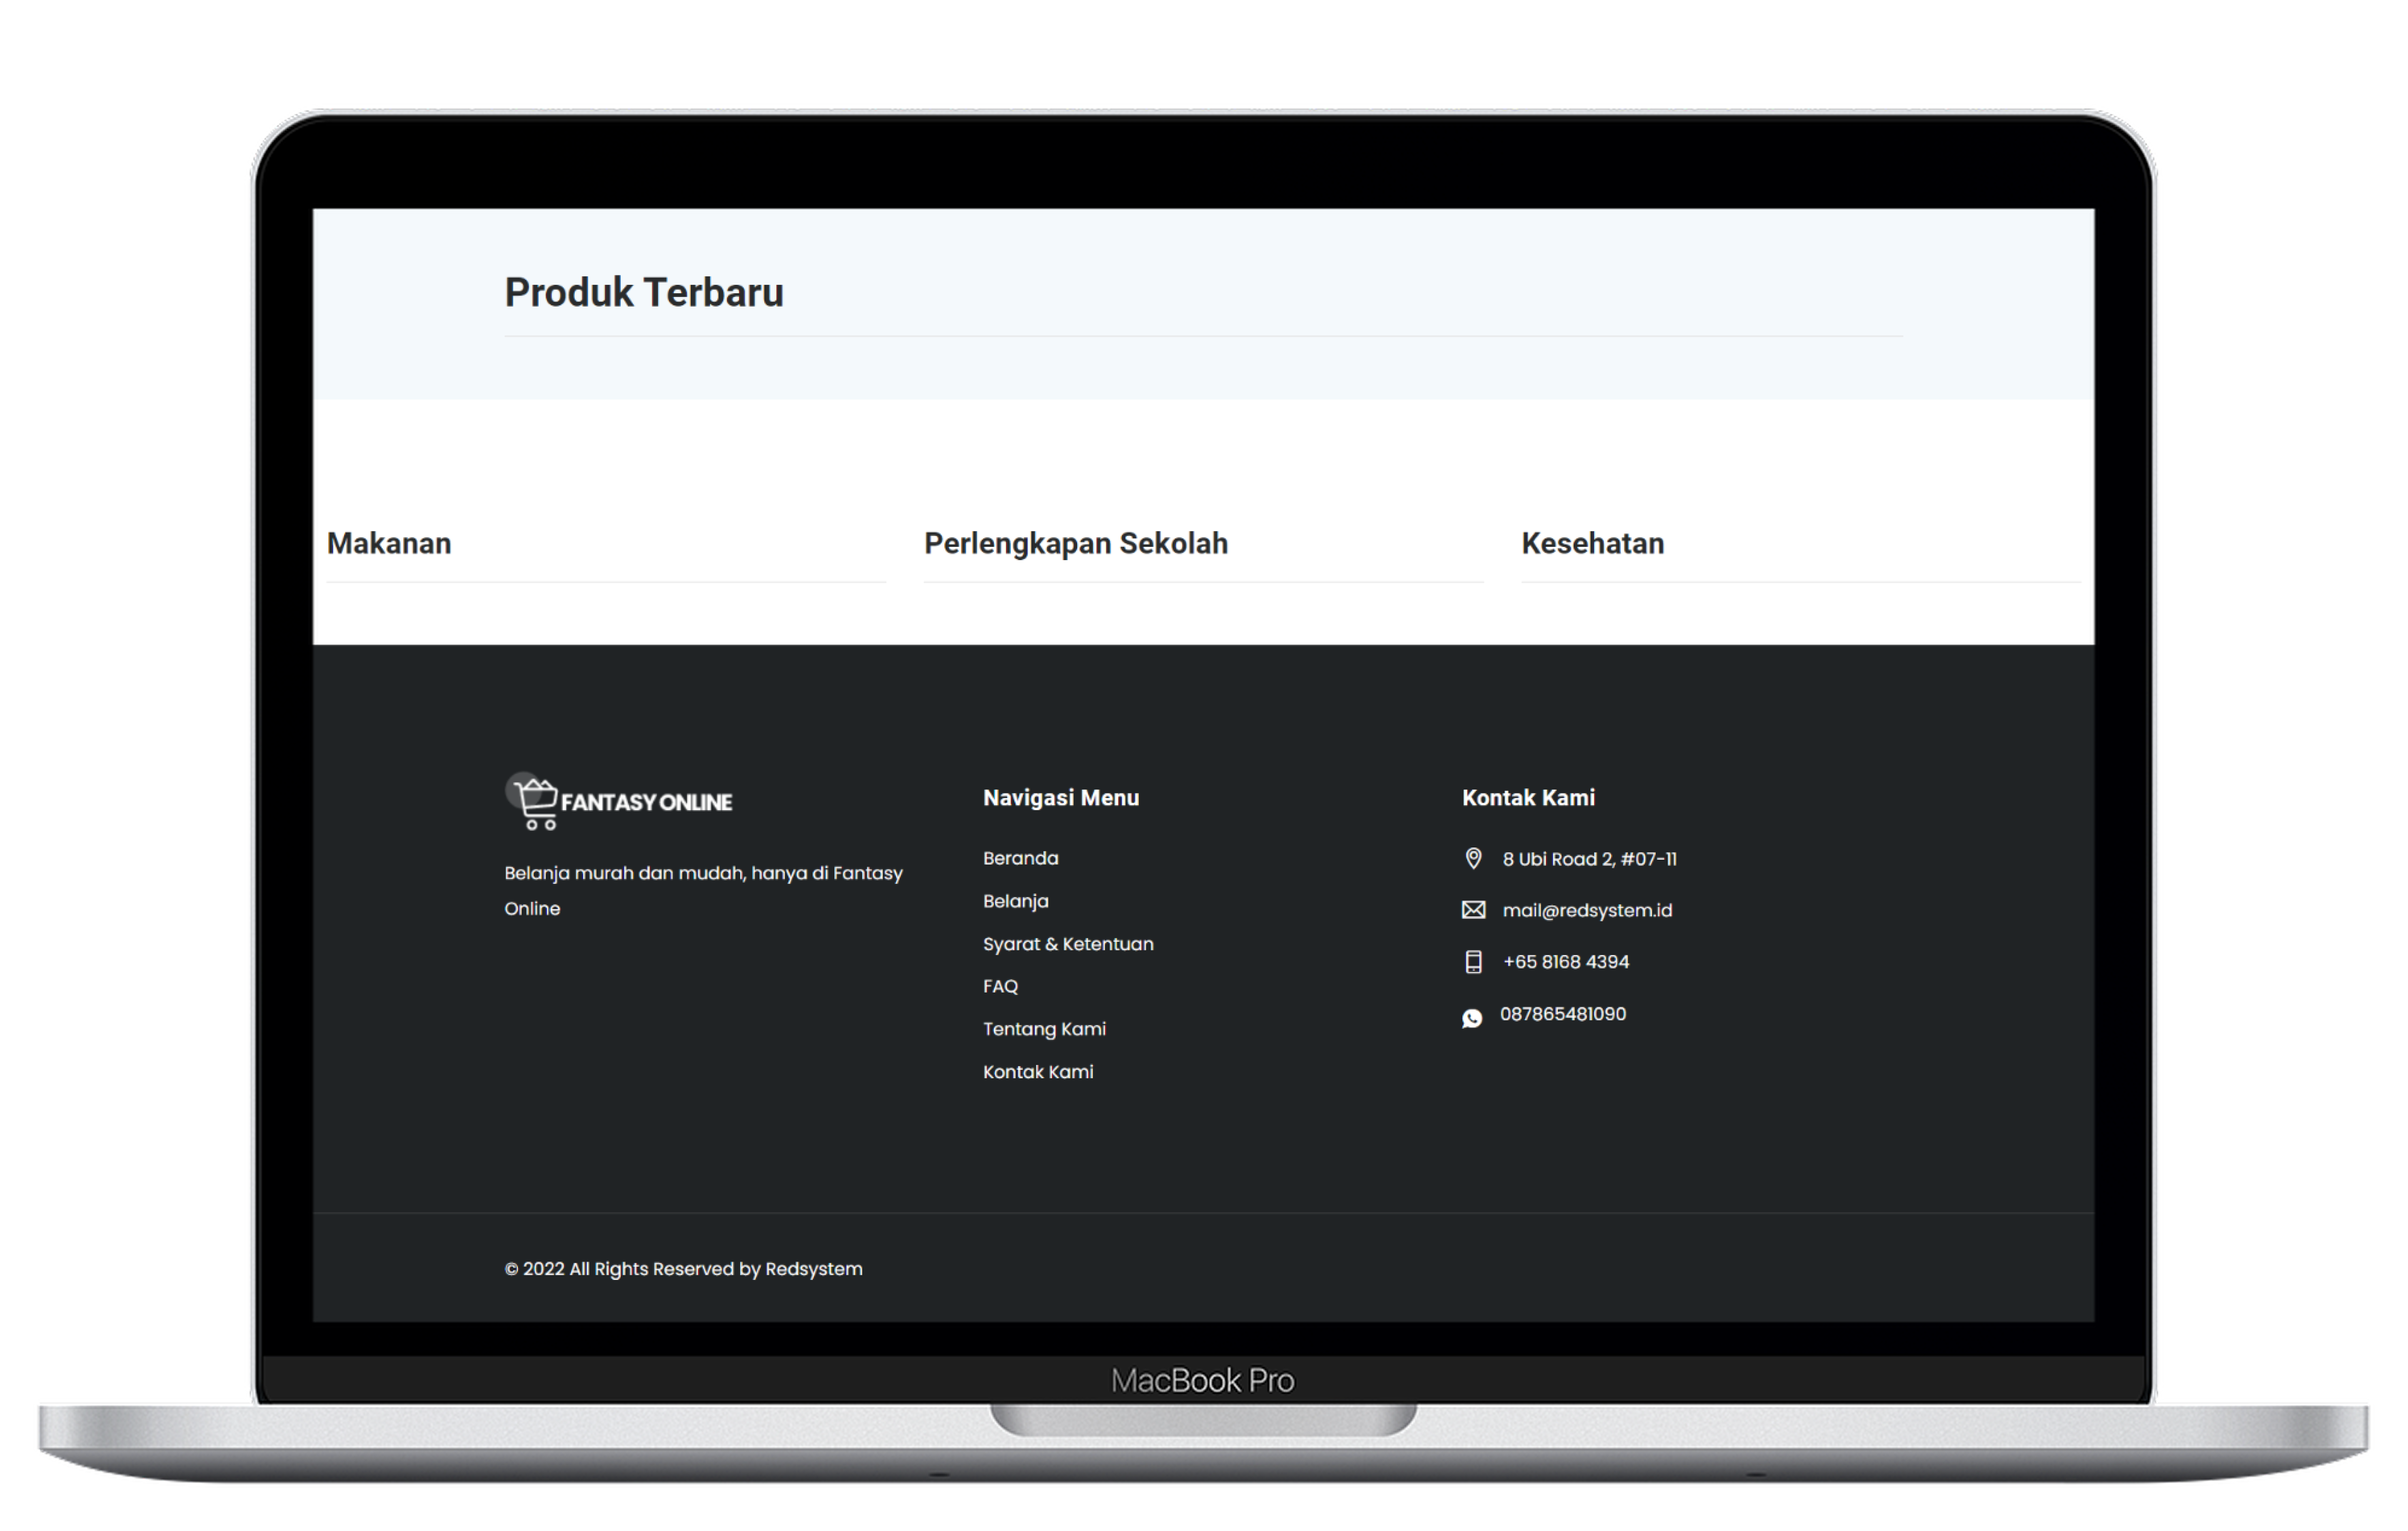
Task: Click the Navigasi Menu heading
Action: pyautogui.click(x=1061, y=798)
